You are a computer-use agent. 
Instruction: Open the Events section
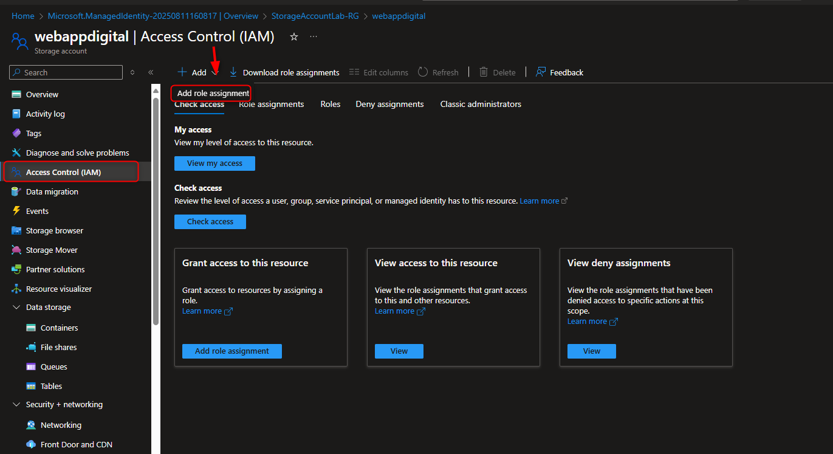[x=38, y=211]
